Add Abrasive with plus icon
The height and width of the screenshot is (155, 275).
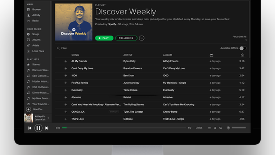tap(66, 97)
